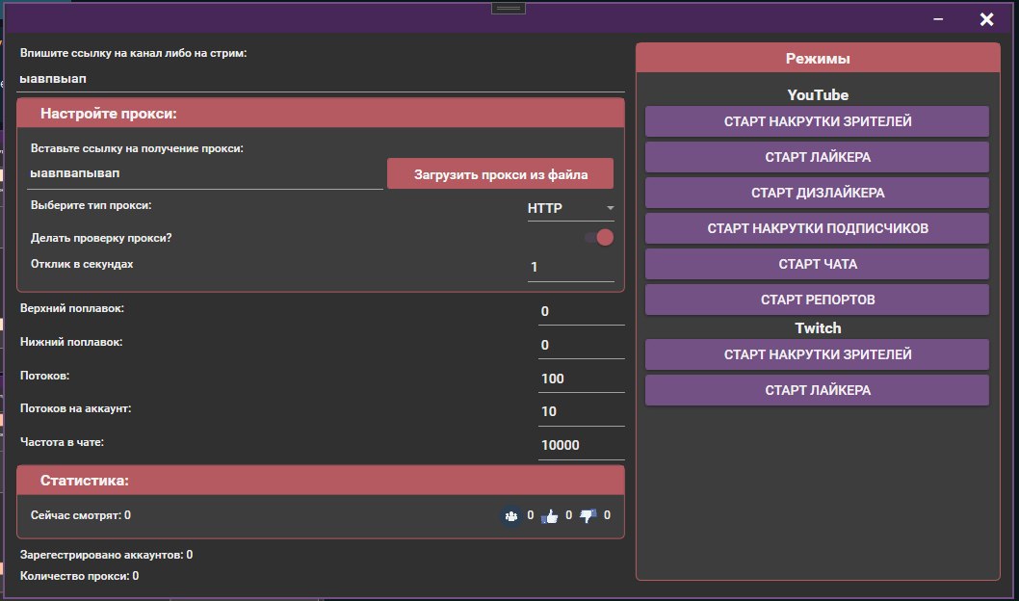Click the Настройте прокси header
This screenshot has width=1019, height=601.
(x=321, y=113)
